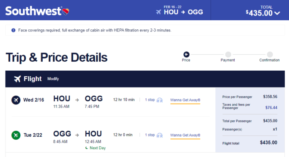Open Wanna Get Away fare for return flight
289x157 pixels.
pos(185,135)
